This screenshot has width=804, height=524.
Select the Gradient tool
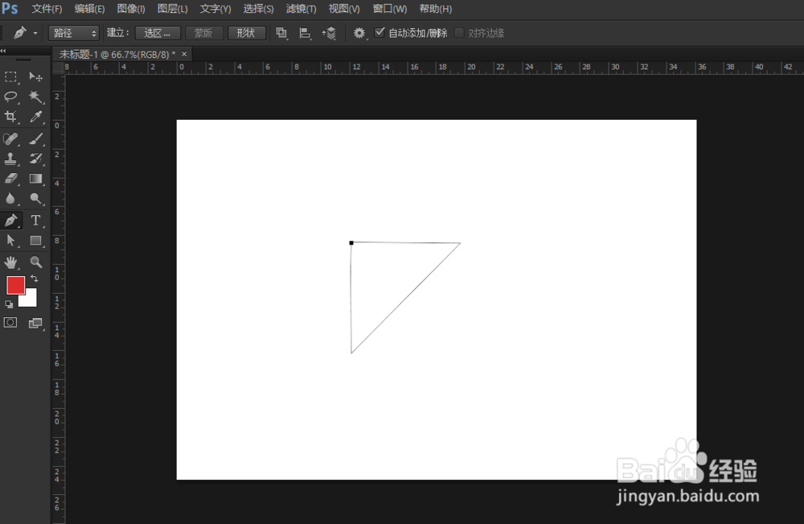tap(35, 179)
